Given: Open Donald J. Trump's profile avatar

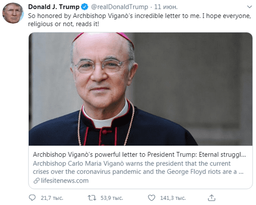Looking at the screenshot, I should [x=13, y=13].
